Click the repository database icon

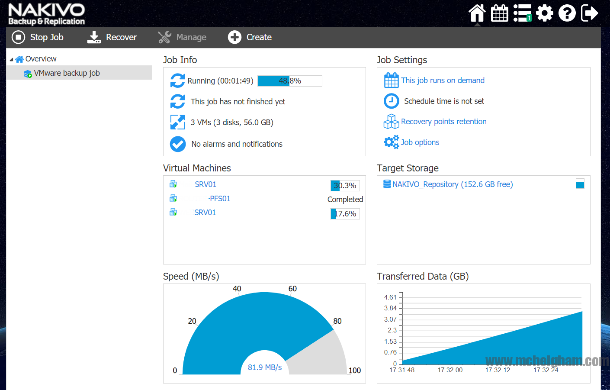click(387, 184)
